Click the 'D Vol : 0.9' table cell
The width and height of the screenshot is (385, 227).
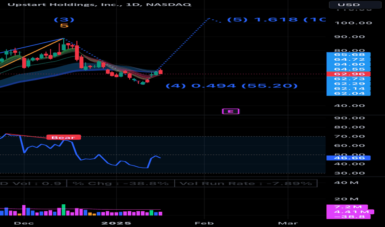tap(33, 183)
